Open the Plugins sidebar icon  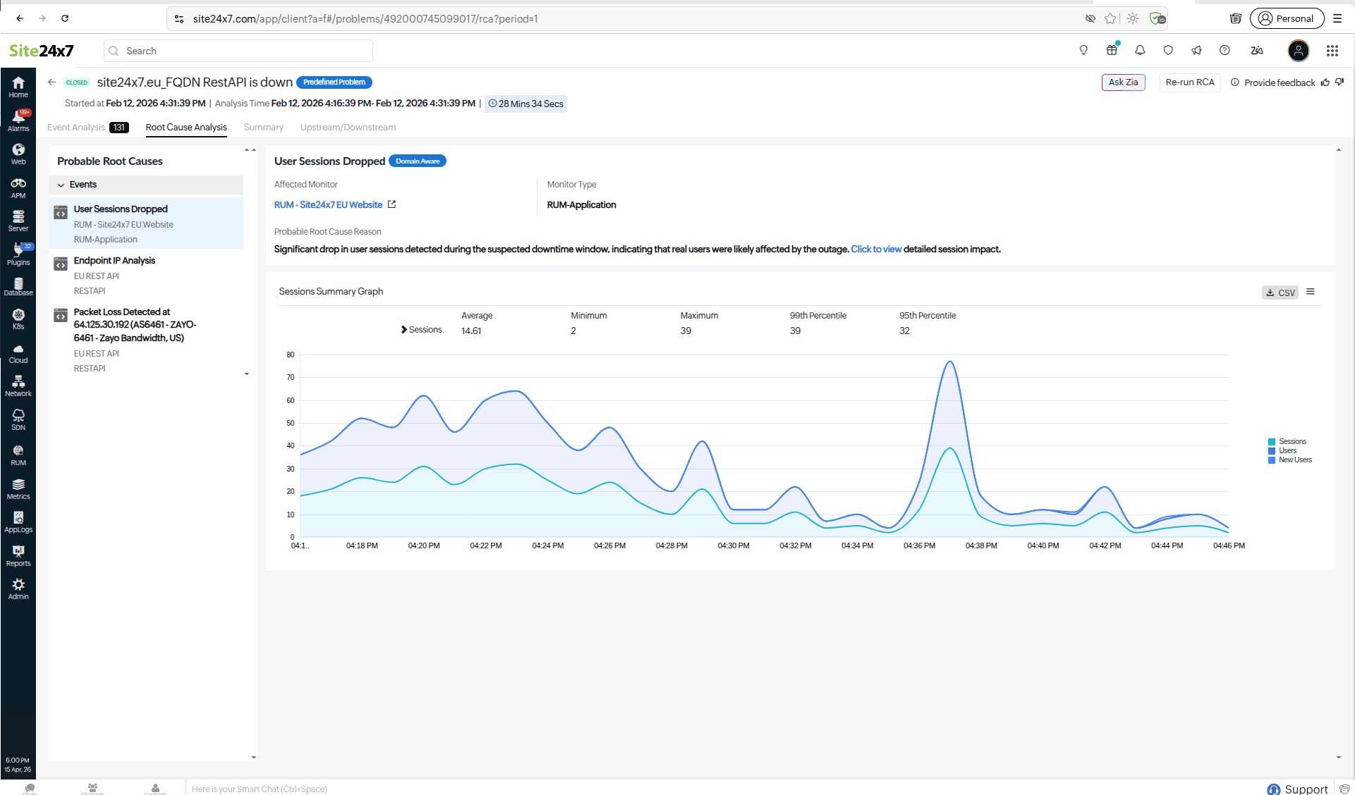[18, 254]
